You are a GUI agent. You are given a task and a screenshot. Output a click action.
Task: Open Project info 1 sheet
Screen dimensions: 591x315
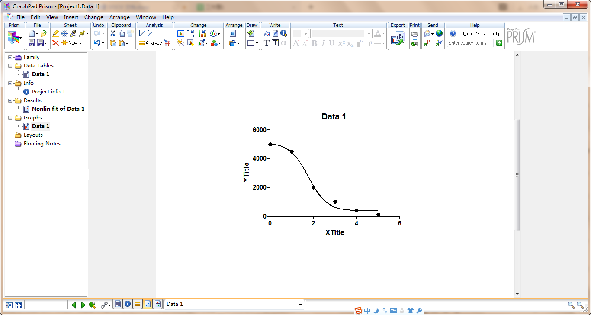coord(48,92)
